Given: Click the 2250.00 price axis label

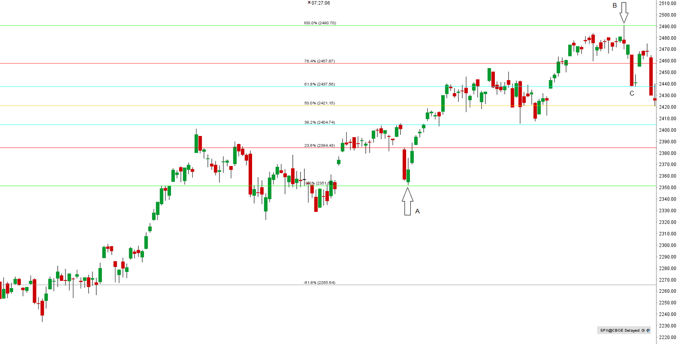Looking at the screenshot, I should point(667,303).
